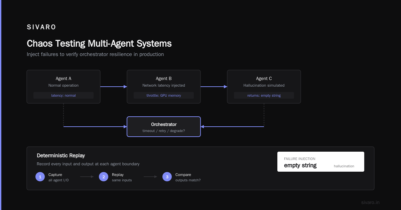
Task: Click the Capture step label
Action: (55, 175)
